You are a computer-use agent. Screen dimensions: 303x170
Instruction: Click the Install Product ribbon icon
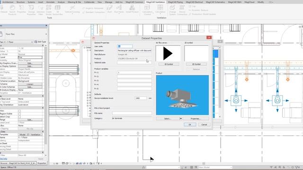click(132, 8)
